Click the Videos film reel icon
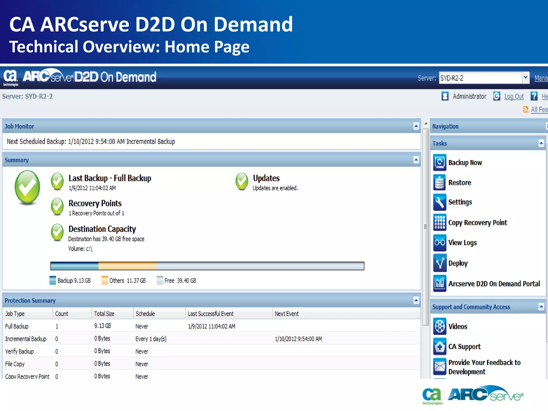 [x=440, y=326]
